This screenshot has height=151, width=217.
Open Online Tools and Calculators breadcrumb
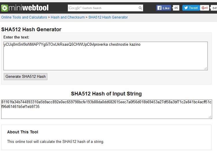(24, 17)
